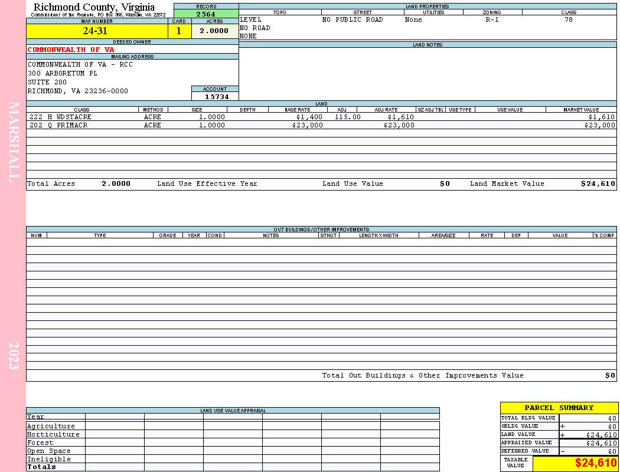Select land row 222 H WDSTACRE
The height and width of the screenshot is (472, 620).
tap(321, 117)
